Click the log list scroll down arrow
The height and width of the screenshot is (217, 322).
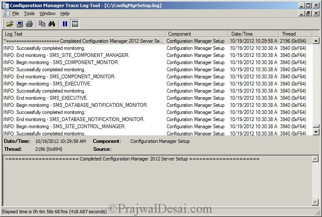[x=316, y=132]
